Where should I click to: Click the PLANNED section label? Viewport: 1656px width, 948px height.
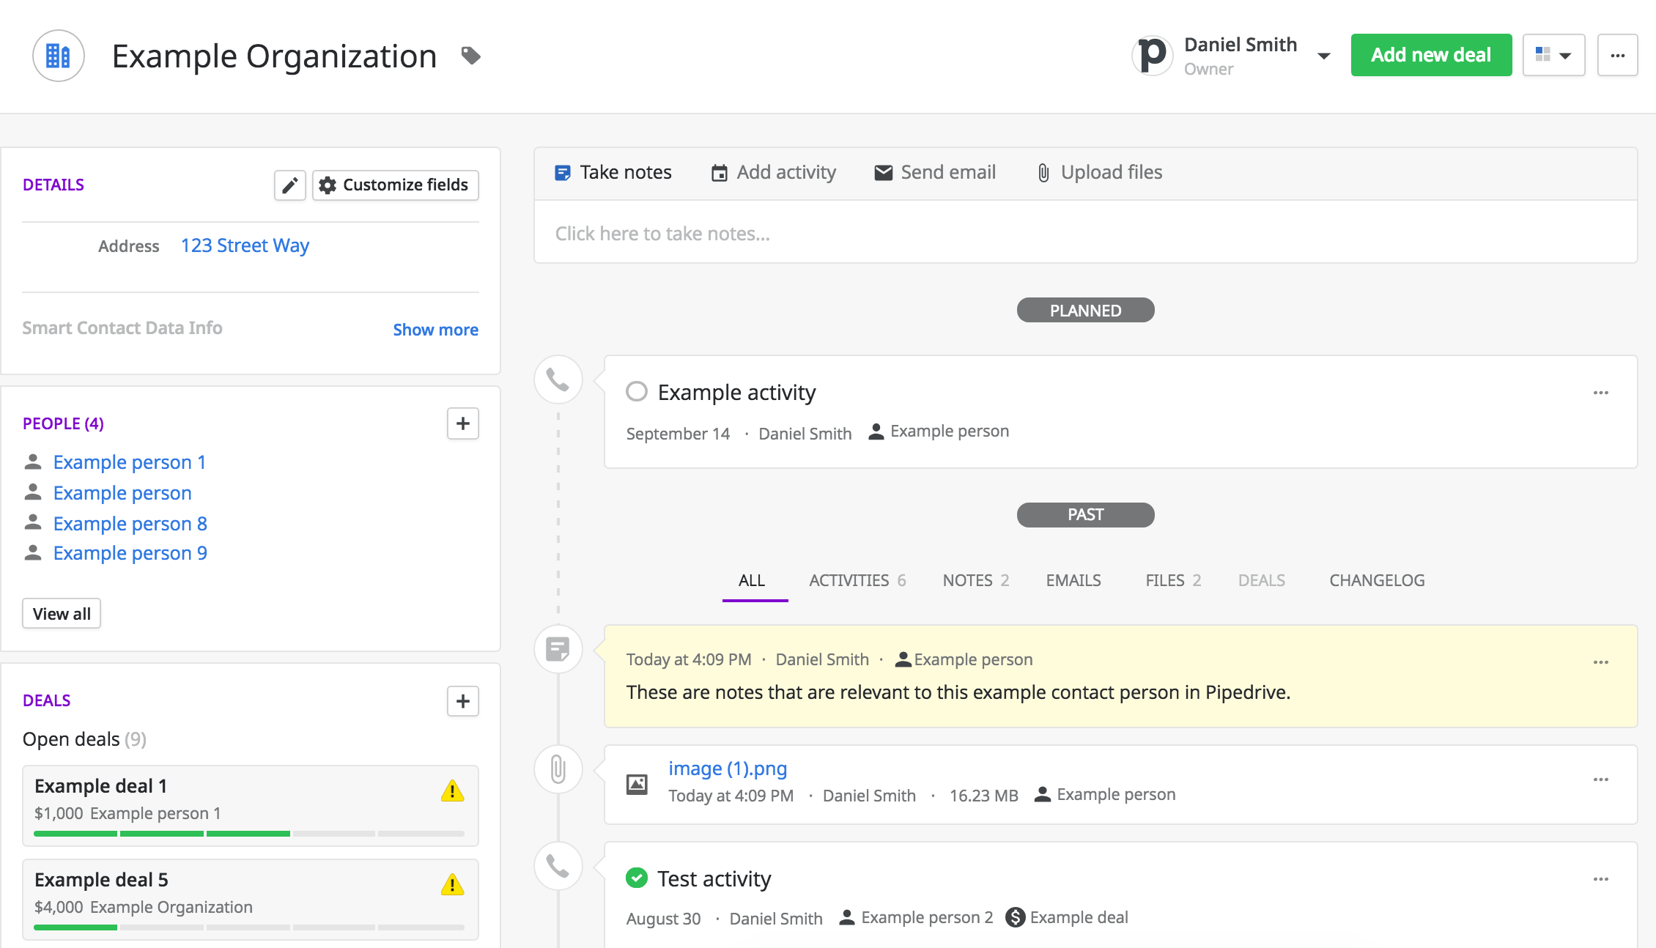1086,310
